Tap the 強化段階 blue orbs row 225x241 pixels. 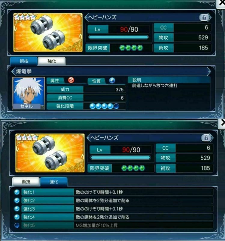(104, 106)
